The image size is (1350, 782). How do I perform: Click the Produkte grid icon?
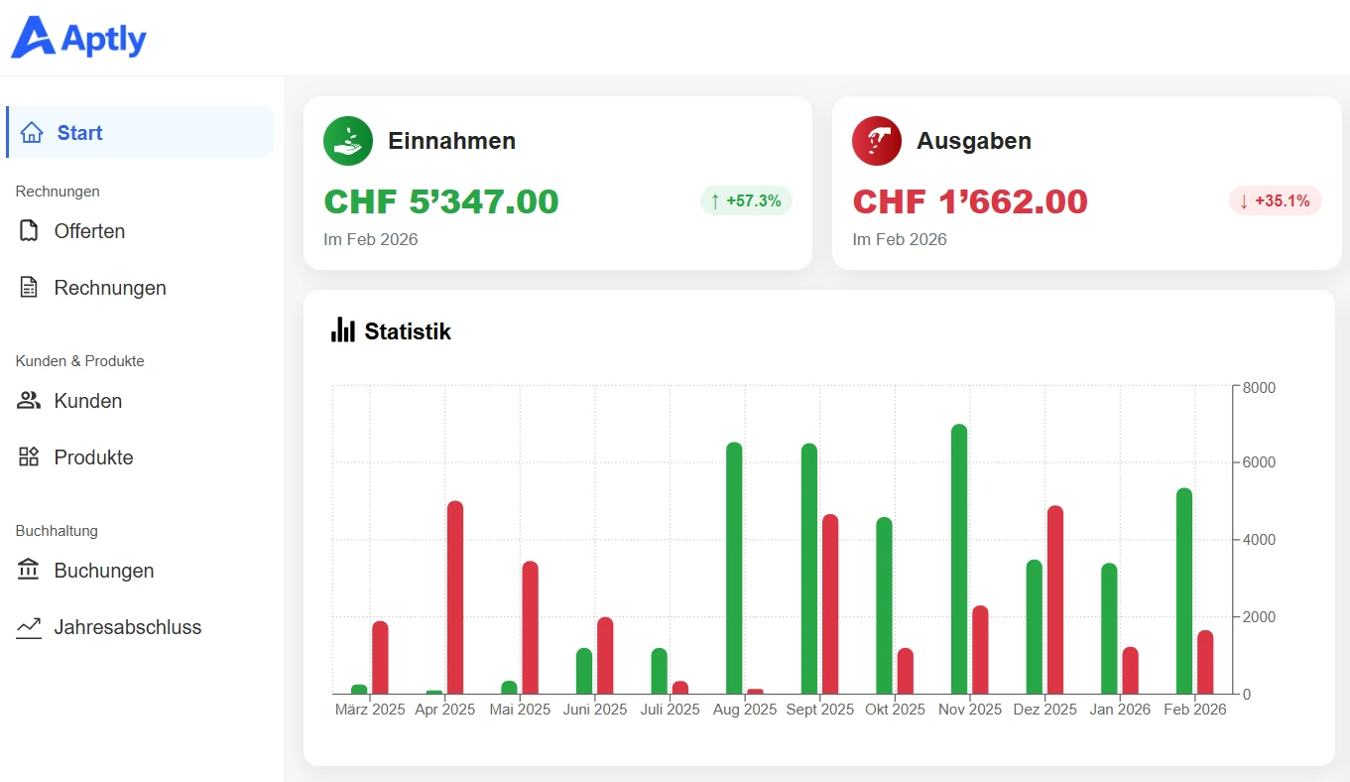[30, 457]
